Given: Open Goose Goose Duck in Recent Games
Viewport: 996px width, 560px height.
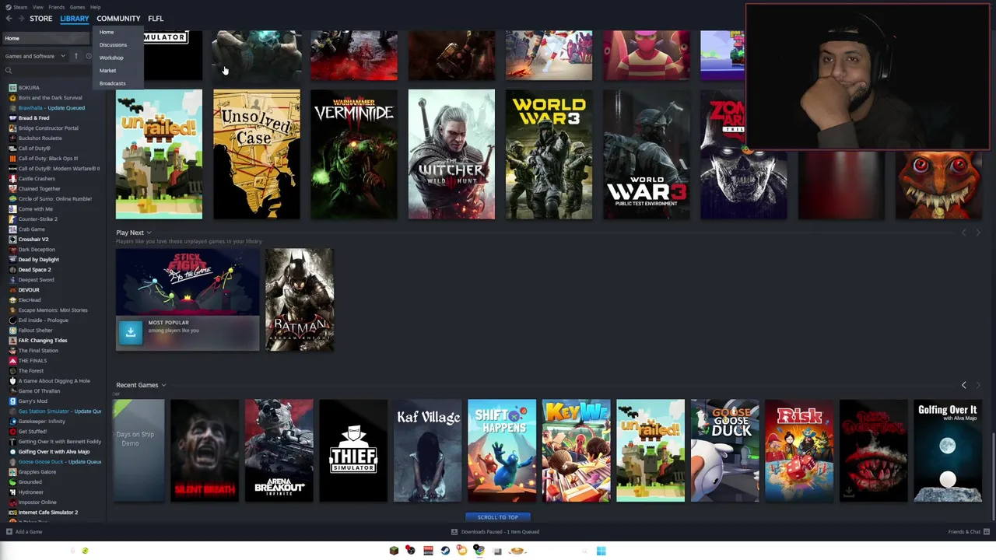Looking at the screenshot, I should coord(724,450).
